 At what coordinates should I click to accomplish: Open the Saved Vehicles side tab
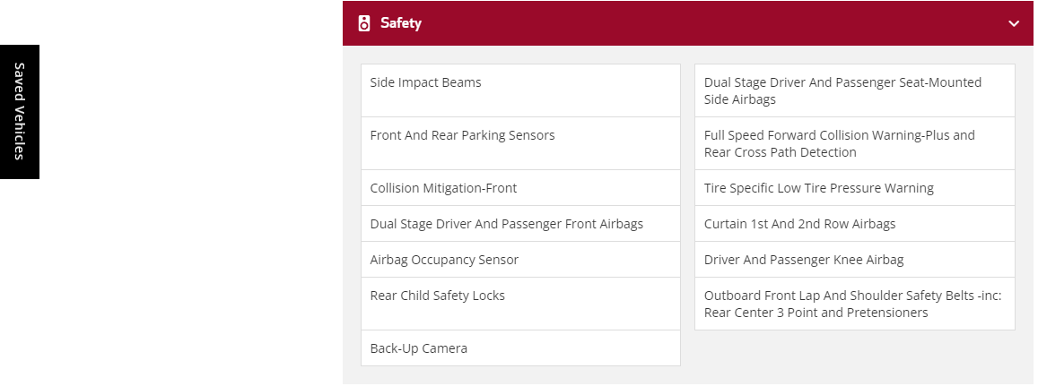coord(20,112)
